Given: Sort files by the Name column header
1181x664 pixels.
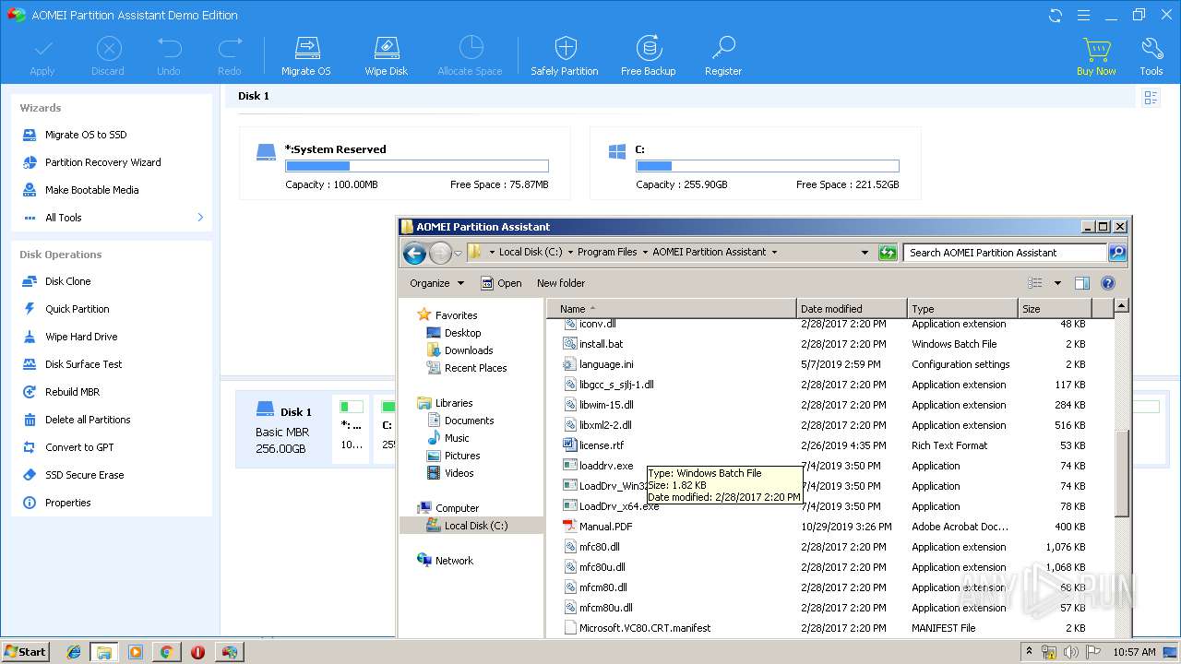Looking at the screenshot, I should [x=672, y=309].
